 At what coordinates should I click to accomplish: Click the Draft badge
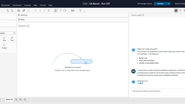pyautogui.click(x=85, y=4)
